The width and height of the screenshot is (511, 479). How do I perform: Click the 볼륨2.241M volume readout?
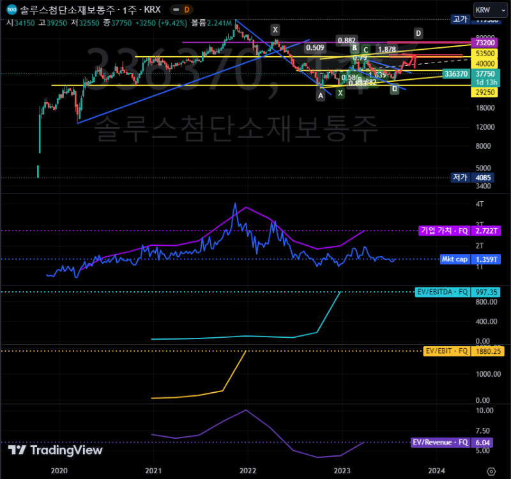(x=211, y=23)
